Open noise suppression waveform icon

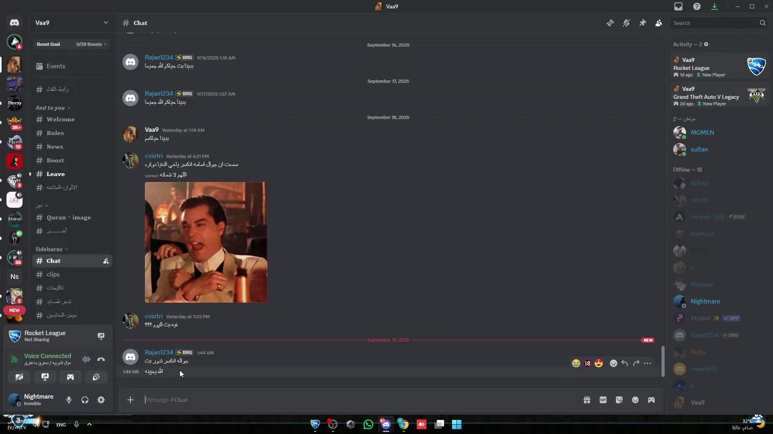click(86, 359)
